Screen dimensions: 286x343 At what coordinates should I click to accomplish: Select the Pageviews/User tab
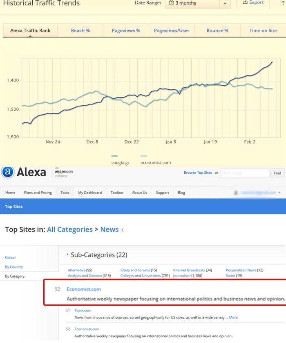pos(172,30)
